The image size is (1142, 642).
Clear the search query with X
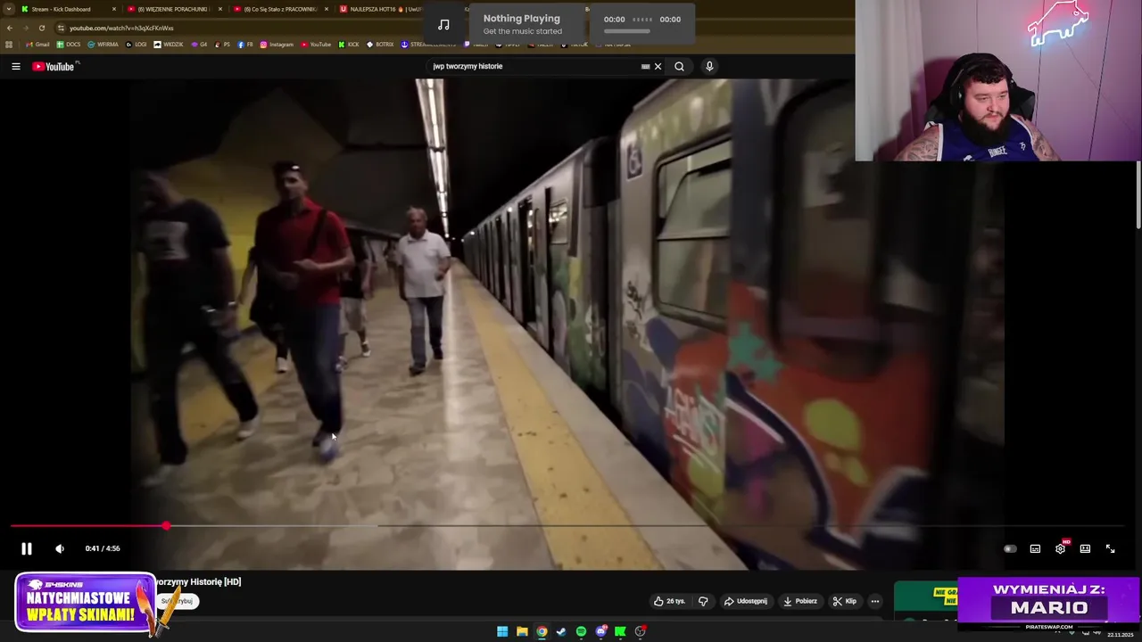tap(658, 66)
